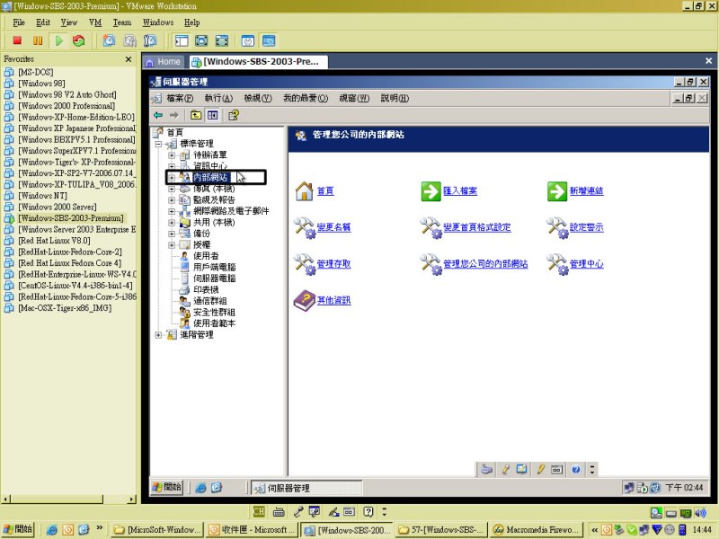
Task: Click tools icon beside 管理中心
Action: (556, 264)
